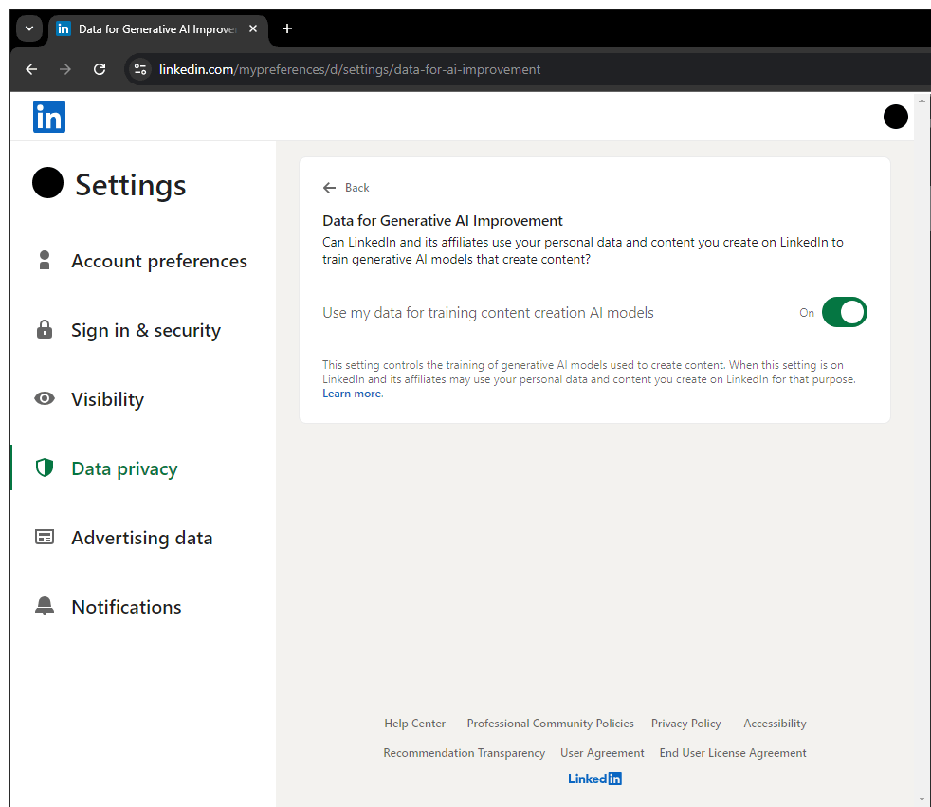Open the profile avatar in top-right corner

(x=895, y=117)
